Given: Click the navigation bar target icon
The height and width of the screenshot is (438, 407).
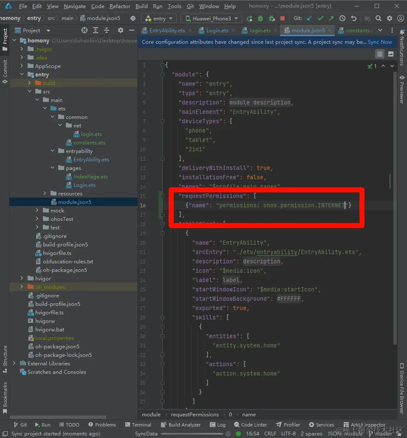Looking at the screenshot, I should (x=133, y=18).
